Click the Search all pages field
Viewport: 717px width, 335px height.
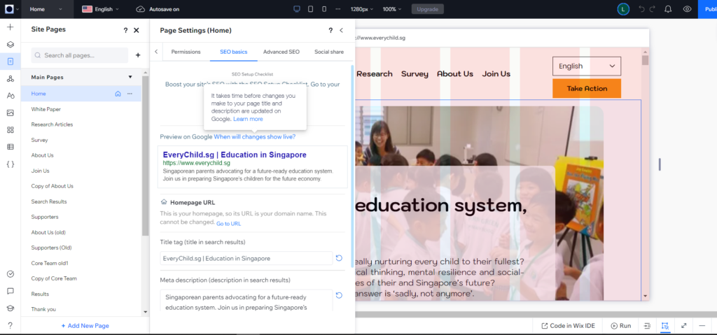(80, 55)
